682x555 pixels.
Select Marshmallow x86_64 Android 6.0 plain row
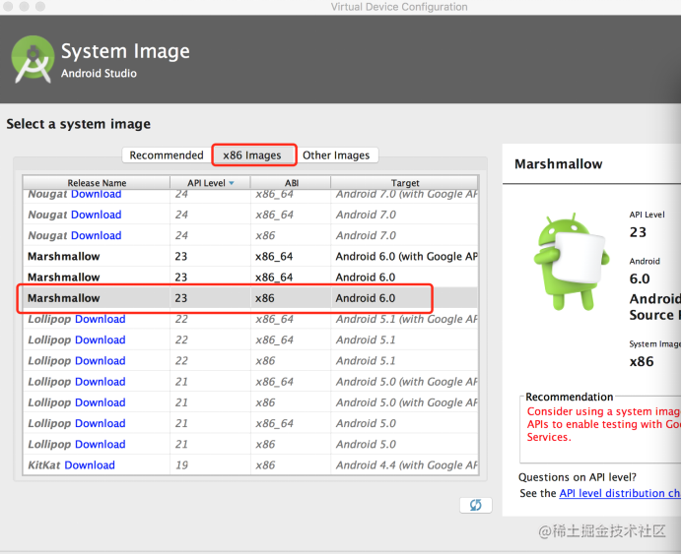coord(250,277)
